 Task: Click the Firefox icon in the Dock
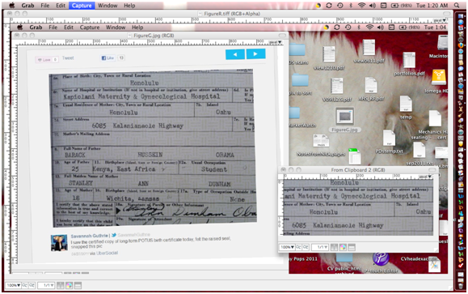coord(461,45)
